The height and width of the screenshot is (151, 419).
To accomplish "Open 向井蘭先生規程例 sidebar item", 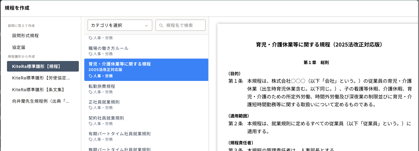I will 41,101.
